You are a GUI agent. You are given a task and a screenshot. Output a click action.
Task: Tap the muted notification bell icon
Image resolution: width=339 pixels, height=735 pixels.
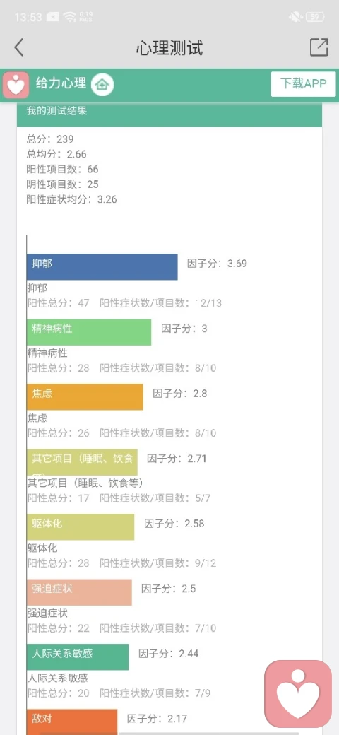coord(295,18)
